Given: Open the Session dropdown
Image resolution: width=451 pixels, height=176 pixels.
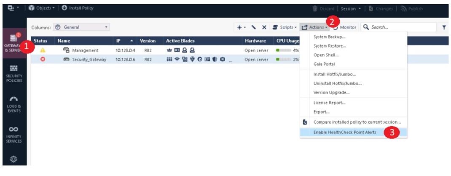Looking at the screenshot, I should coord(351,8).
